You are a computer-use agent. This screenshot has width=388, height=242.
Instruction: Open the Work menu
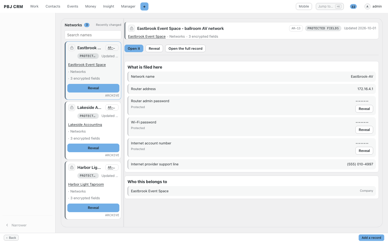coord(34,6)
